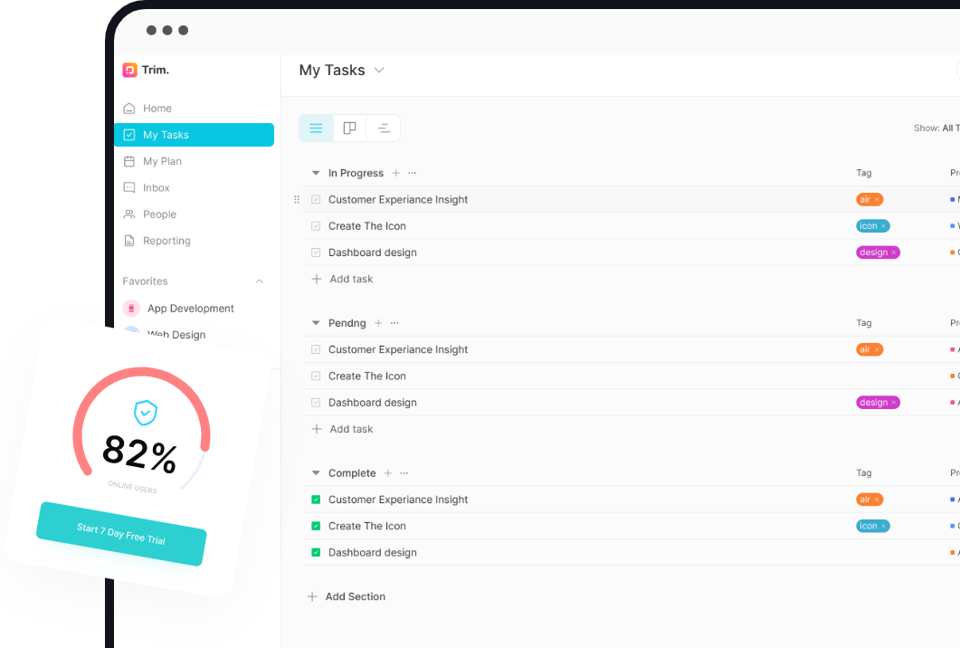Remove the design tag in In Progress

click(x=894, y=253)
